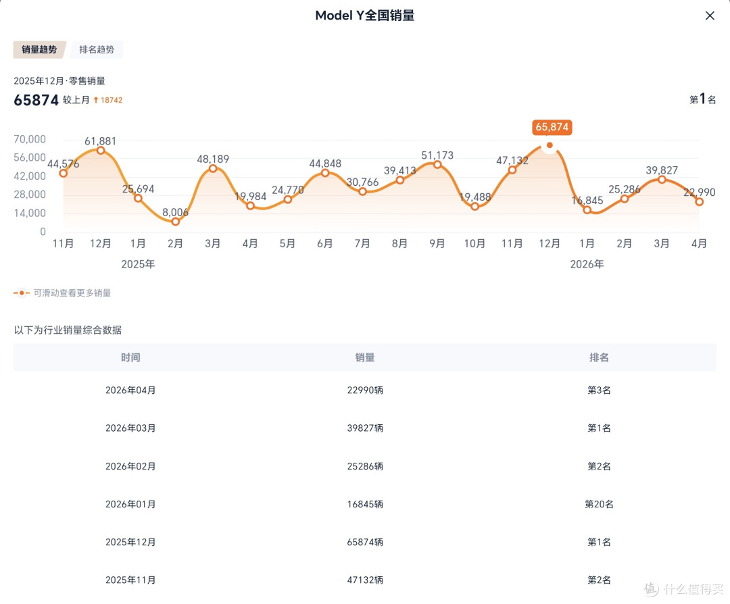Click the orange up-arrow beside 18742
Screen dimensions: 730x604
[96, 100]
